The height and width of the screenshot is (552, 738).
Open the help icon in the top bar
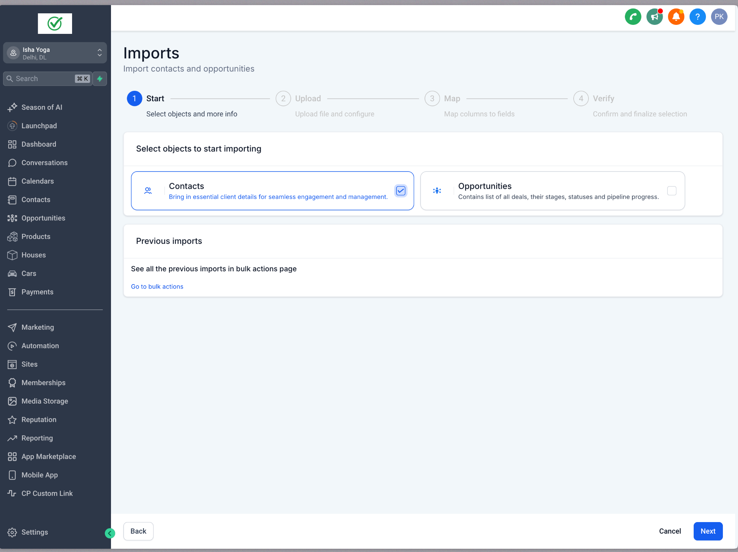697,17
